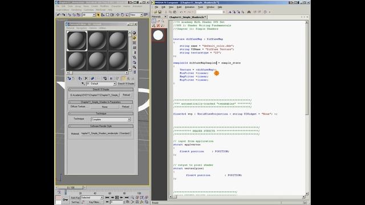Click red X icon in Materials panel

[x=159, y=26]
